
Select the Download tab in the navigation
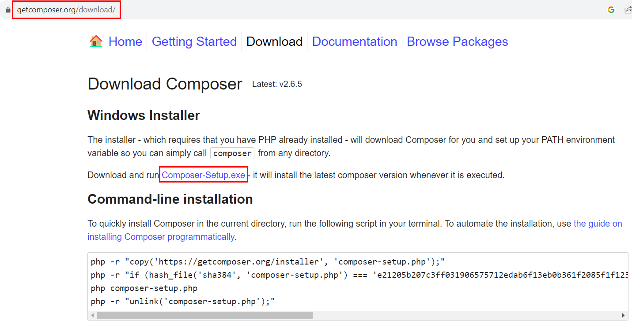274,41
